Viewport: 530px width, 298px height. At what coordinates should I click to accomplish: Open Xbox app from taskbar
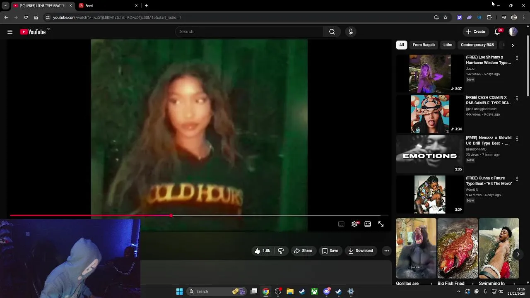coord(314,291)
